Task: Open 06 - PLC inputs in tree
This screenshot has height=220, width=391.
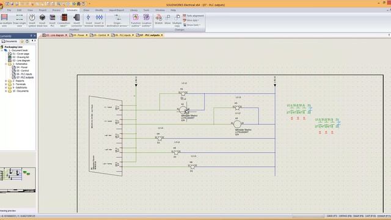Action: pos(24,74)
